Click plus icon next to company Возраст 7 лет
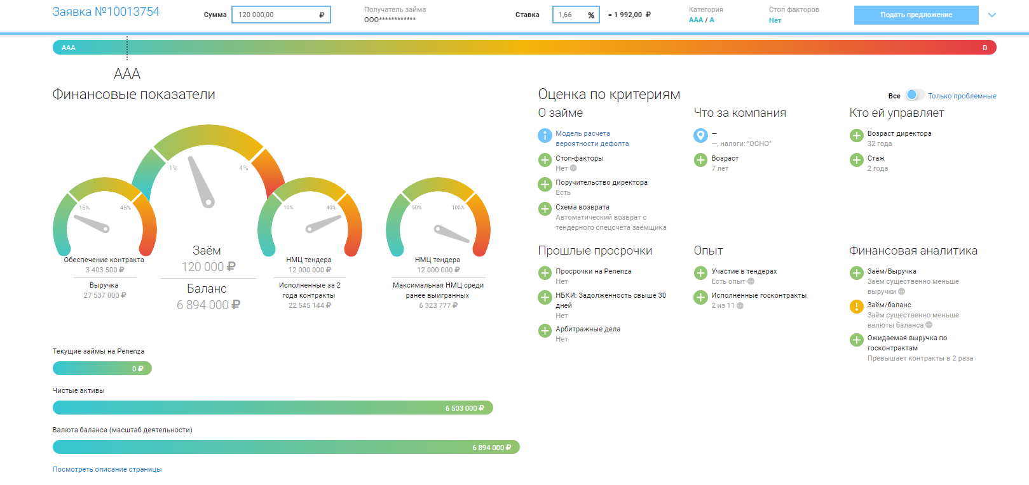Image resolution: width=1029 pixels, height=485 pixels. [x=700, y=160]
